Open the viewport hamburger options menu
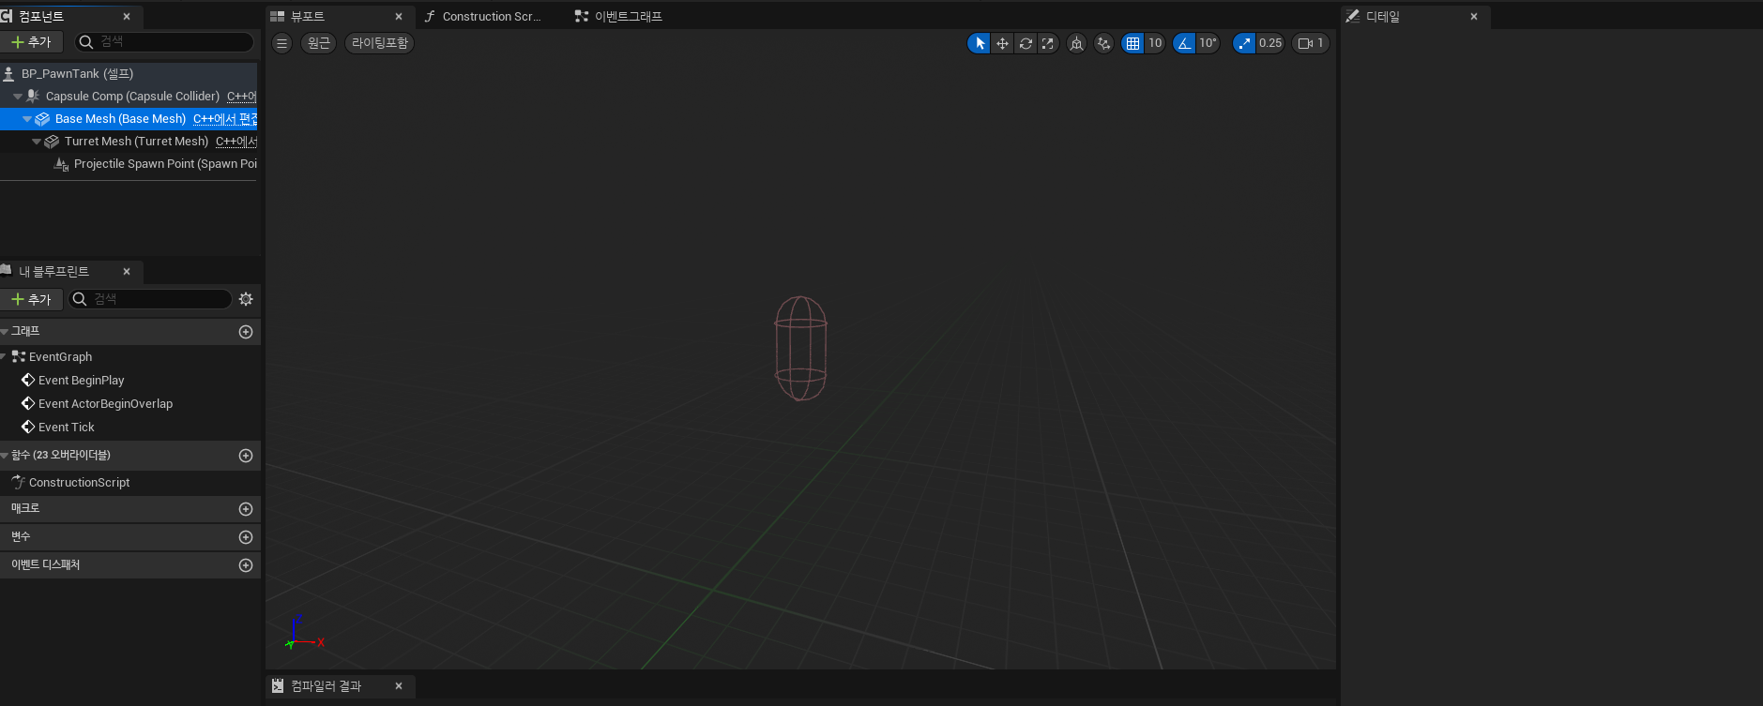This screenshot has width=1763, height=706. point(281,43)
